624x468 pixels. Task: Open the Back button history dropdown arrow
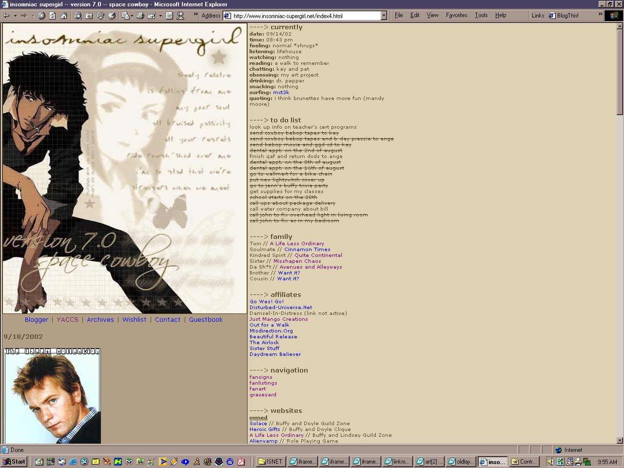coord(15,16)
